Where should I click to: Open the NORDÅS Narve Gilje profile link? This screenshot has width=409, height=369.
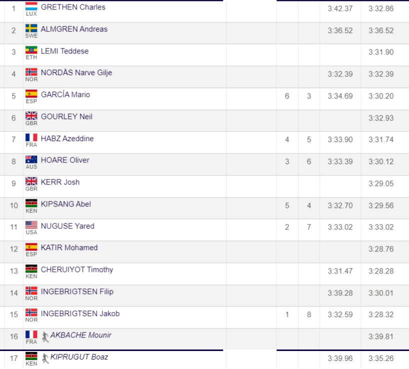[x=76, y=72]
